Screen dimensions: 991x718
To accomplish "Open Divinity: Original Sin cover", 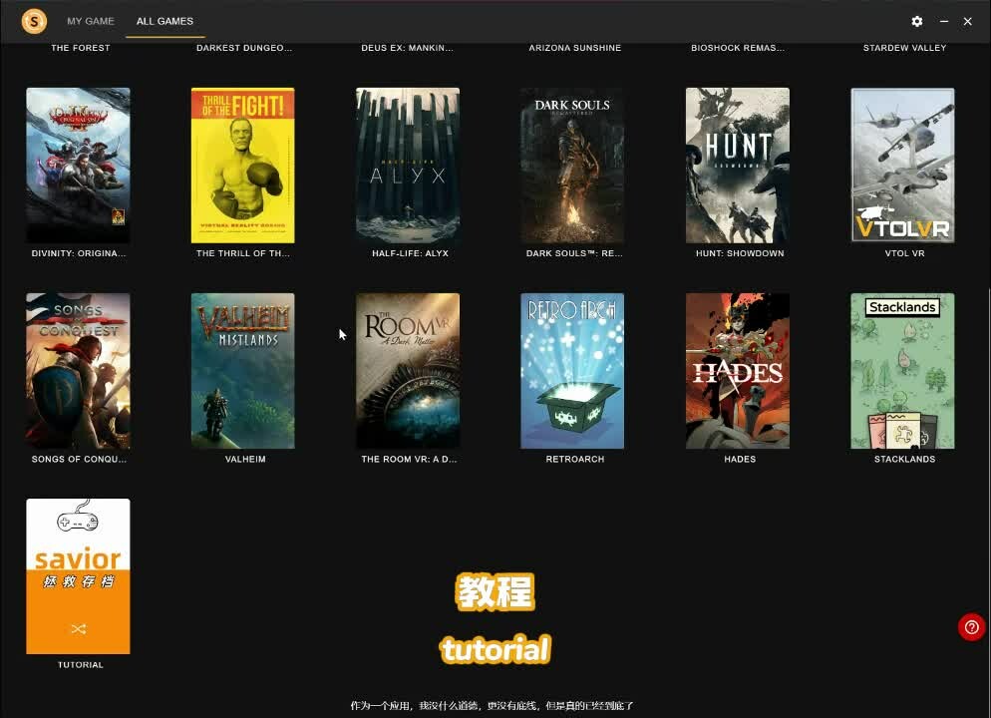I will point(78,166).
